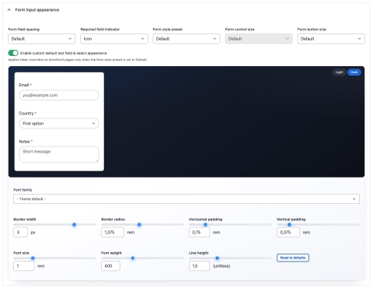Click the Email label in preview
The height and width of the screenshot is (288, 373).
click(x=24, y=85)
